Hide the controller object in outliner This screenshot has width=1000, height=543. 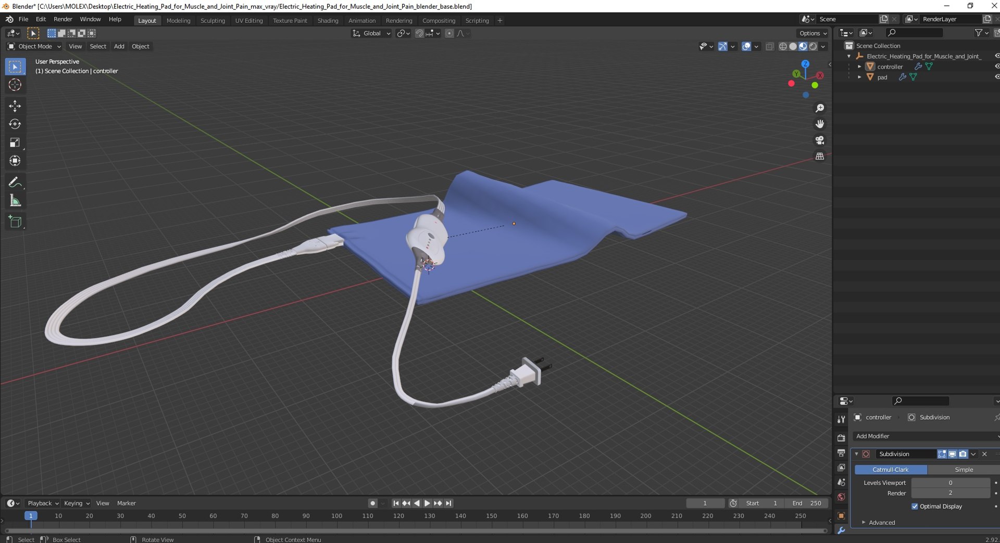pos(997,66)
